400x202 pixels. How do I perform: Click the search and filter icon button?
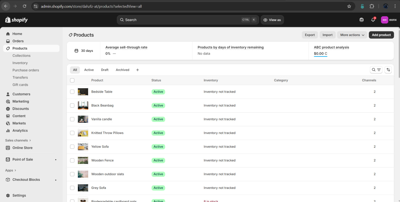click(376, 70)
